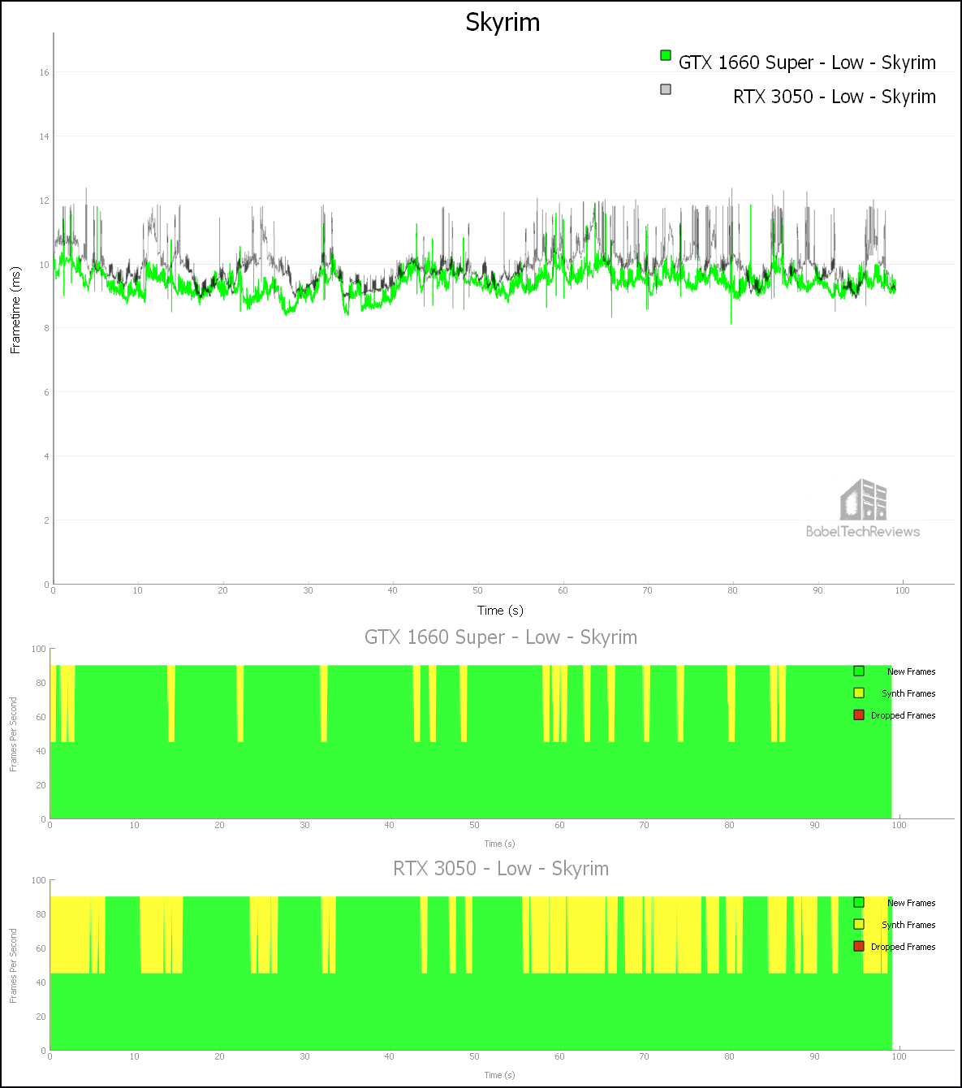Click the 'Frames Per Second' label of the GTX 1660 chart
962x1088 pixels.
coord(13,734)
